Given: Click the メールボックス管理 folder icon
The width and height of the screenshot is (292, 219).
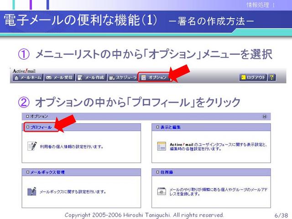Looking at the screenshot, I should pyautogui.click(x=31, y=191).
